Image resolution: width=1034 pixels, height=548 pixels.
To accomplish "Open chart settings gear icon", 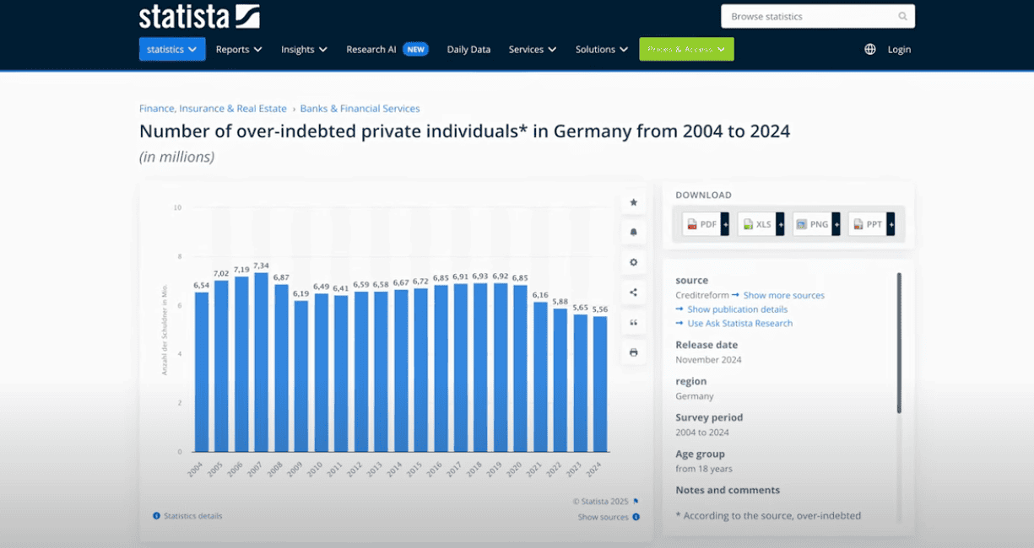I will coord(633,262).
